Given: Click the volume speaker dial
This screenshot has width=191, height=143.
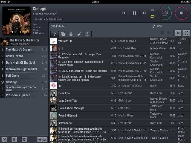Looking at the screenshot, I should [181, 13].
